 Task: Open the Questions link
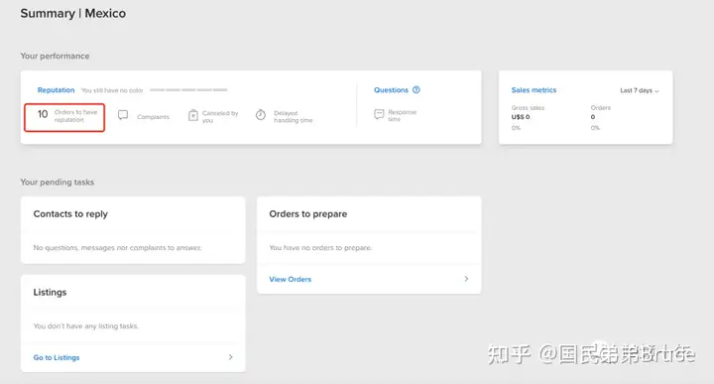(391, 90)
